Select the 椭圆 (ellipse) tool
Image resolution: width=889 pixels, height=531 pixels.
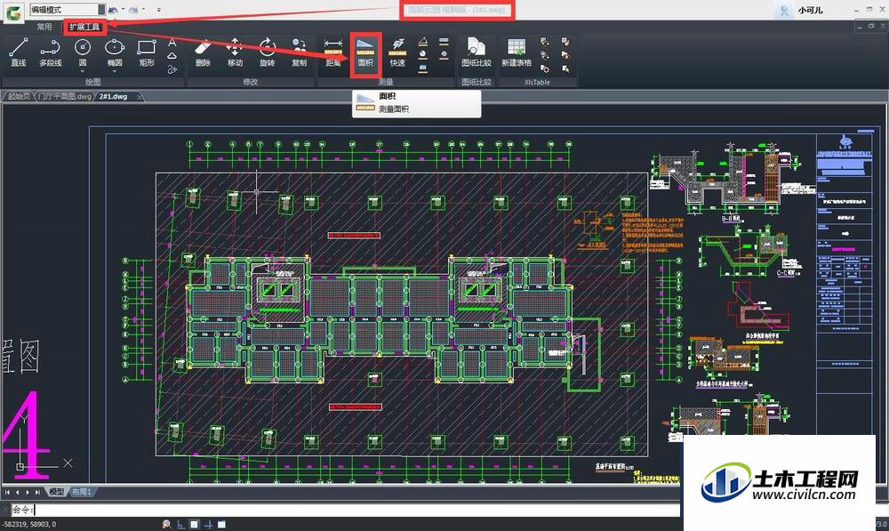click(x=115, y=52)
